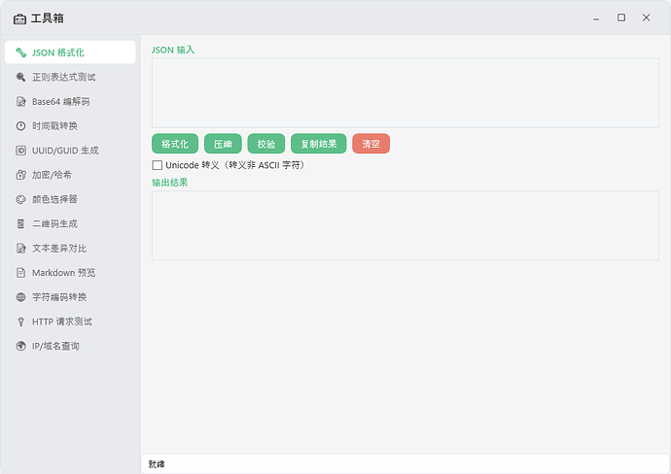
Task: Minimize the 工具箱 window
Action: [596, 17]
